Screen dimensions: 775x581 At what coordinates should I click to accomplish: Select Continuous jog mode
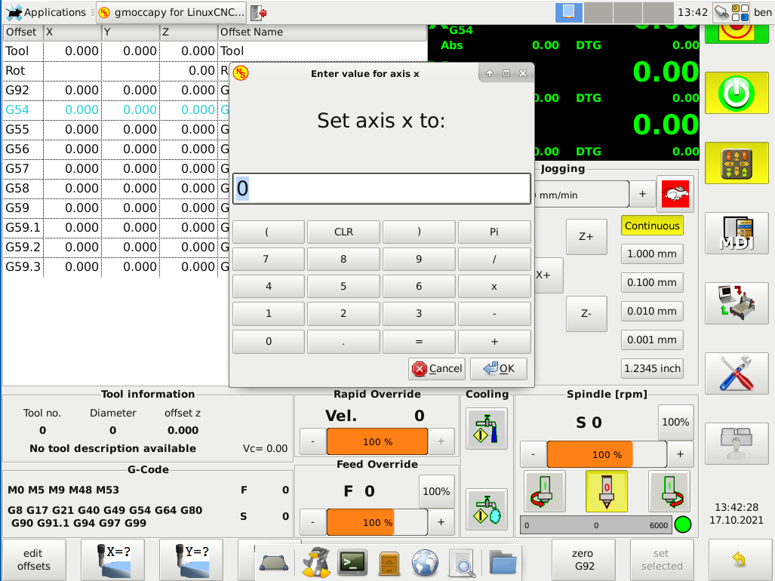click(x=652, y=226)
